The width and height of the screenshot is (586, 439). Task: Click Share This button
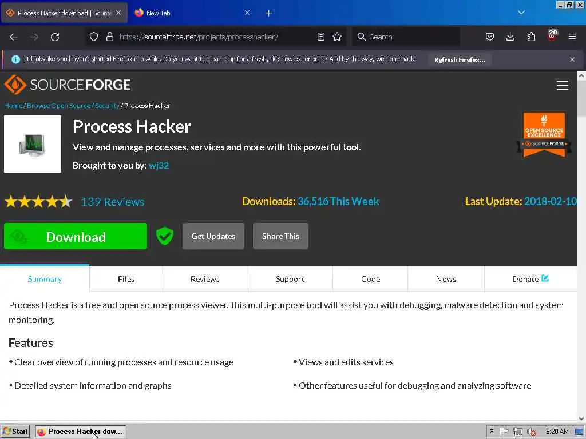pyautogui.click(x=280, y=236)
